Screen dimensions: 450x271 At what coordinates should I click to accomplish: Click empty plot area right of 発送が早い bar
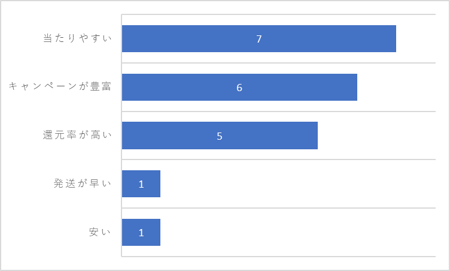[x=298, y=184]
